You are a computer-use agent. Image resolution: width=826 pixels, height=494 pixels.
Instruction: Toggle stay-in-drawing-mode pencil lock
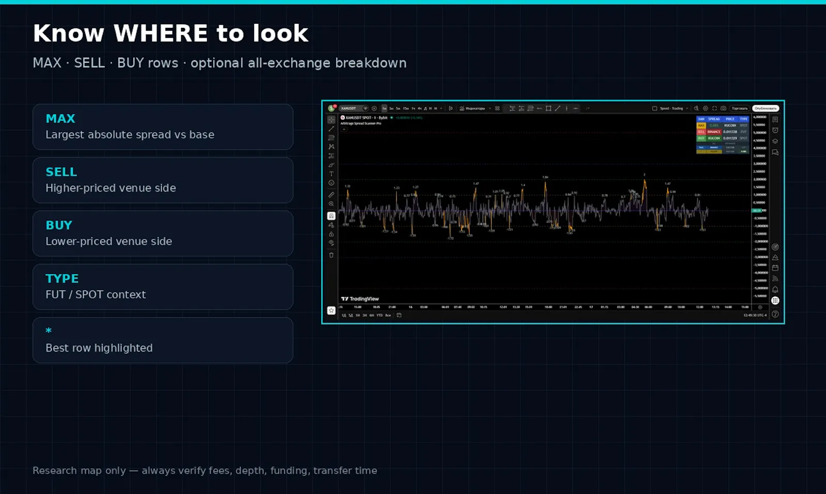pyautogui.click(x=331, y=225)
